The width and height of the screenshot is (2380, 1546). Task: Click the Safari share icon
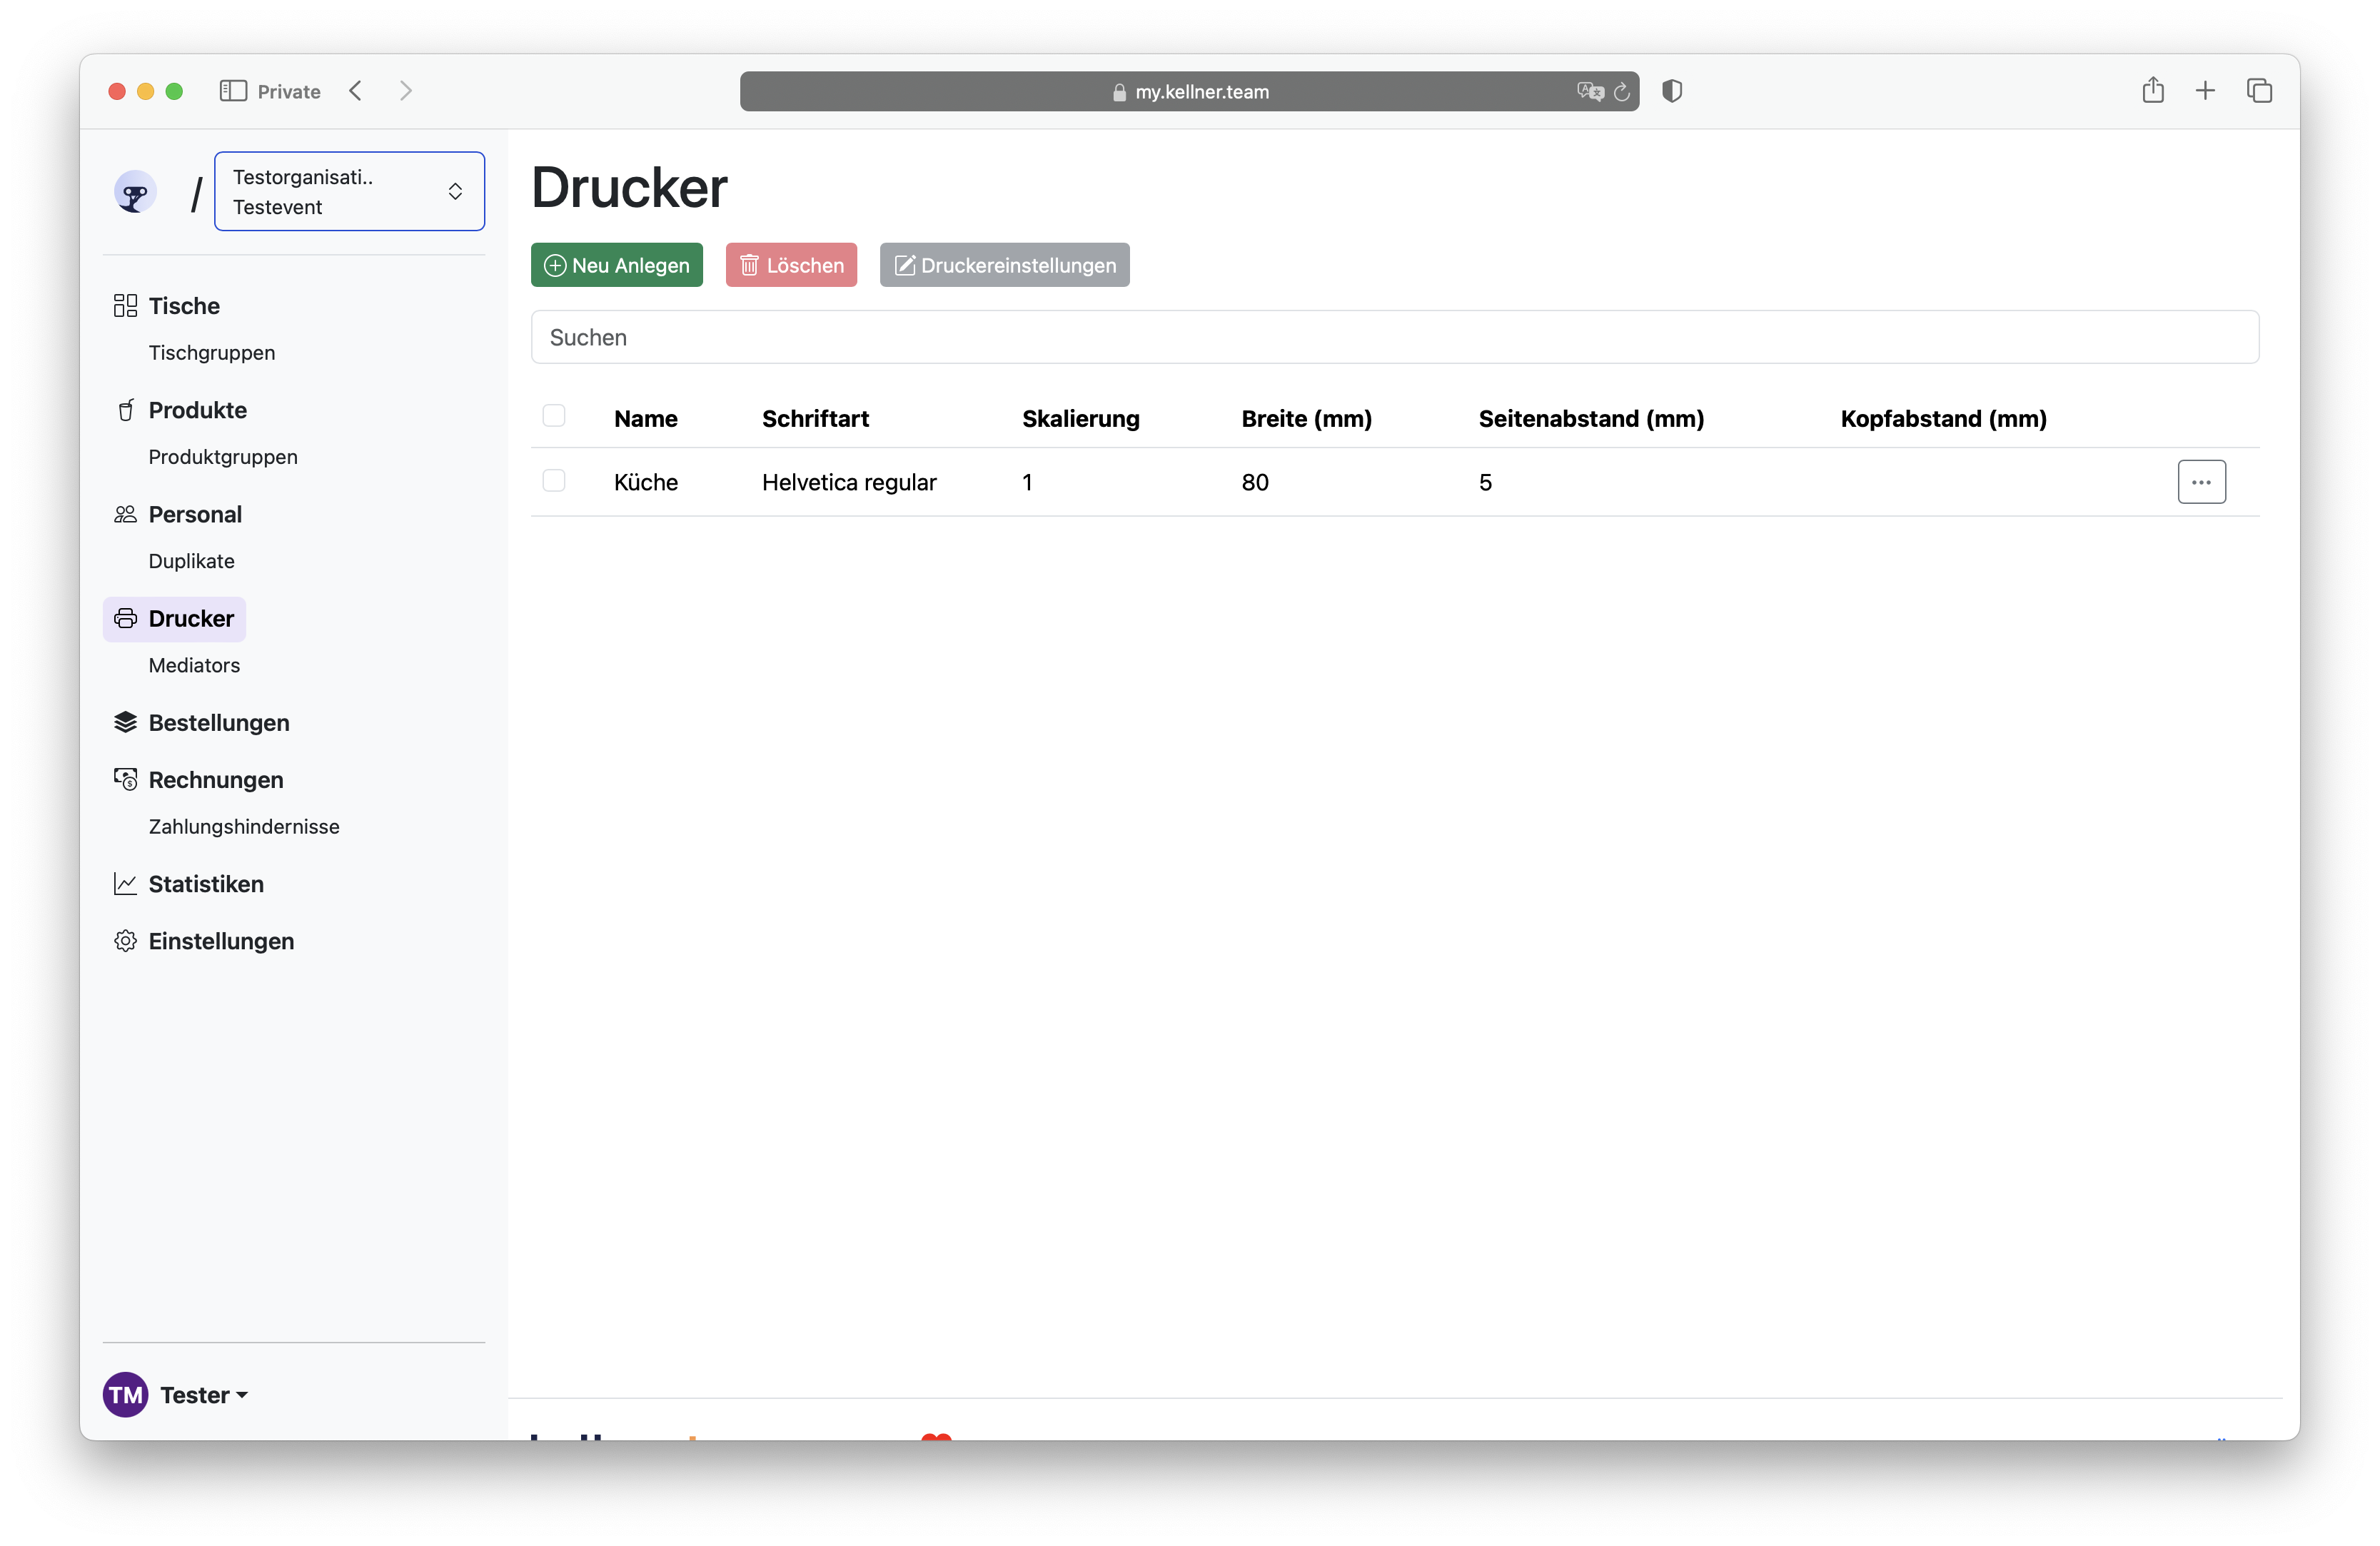coord(2153,90)
